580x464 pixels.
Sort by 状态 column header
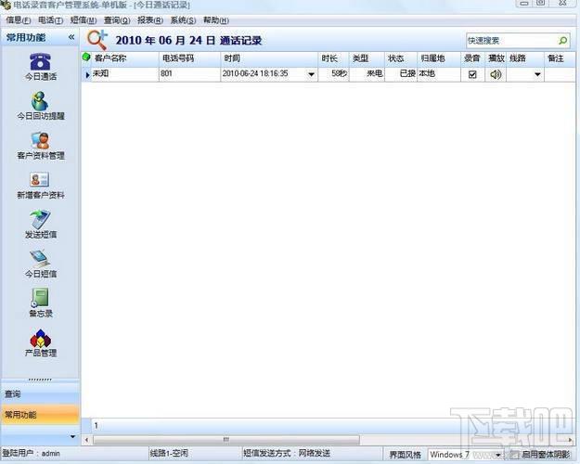[401, 58]
